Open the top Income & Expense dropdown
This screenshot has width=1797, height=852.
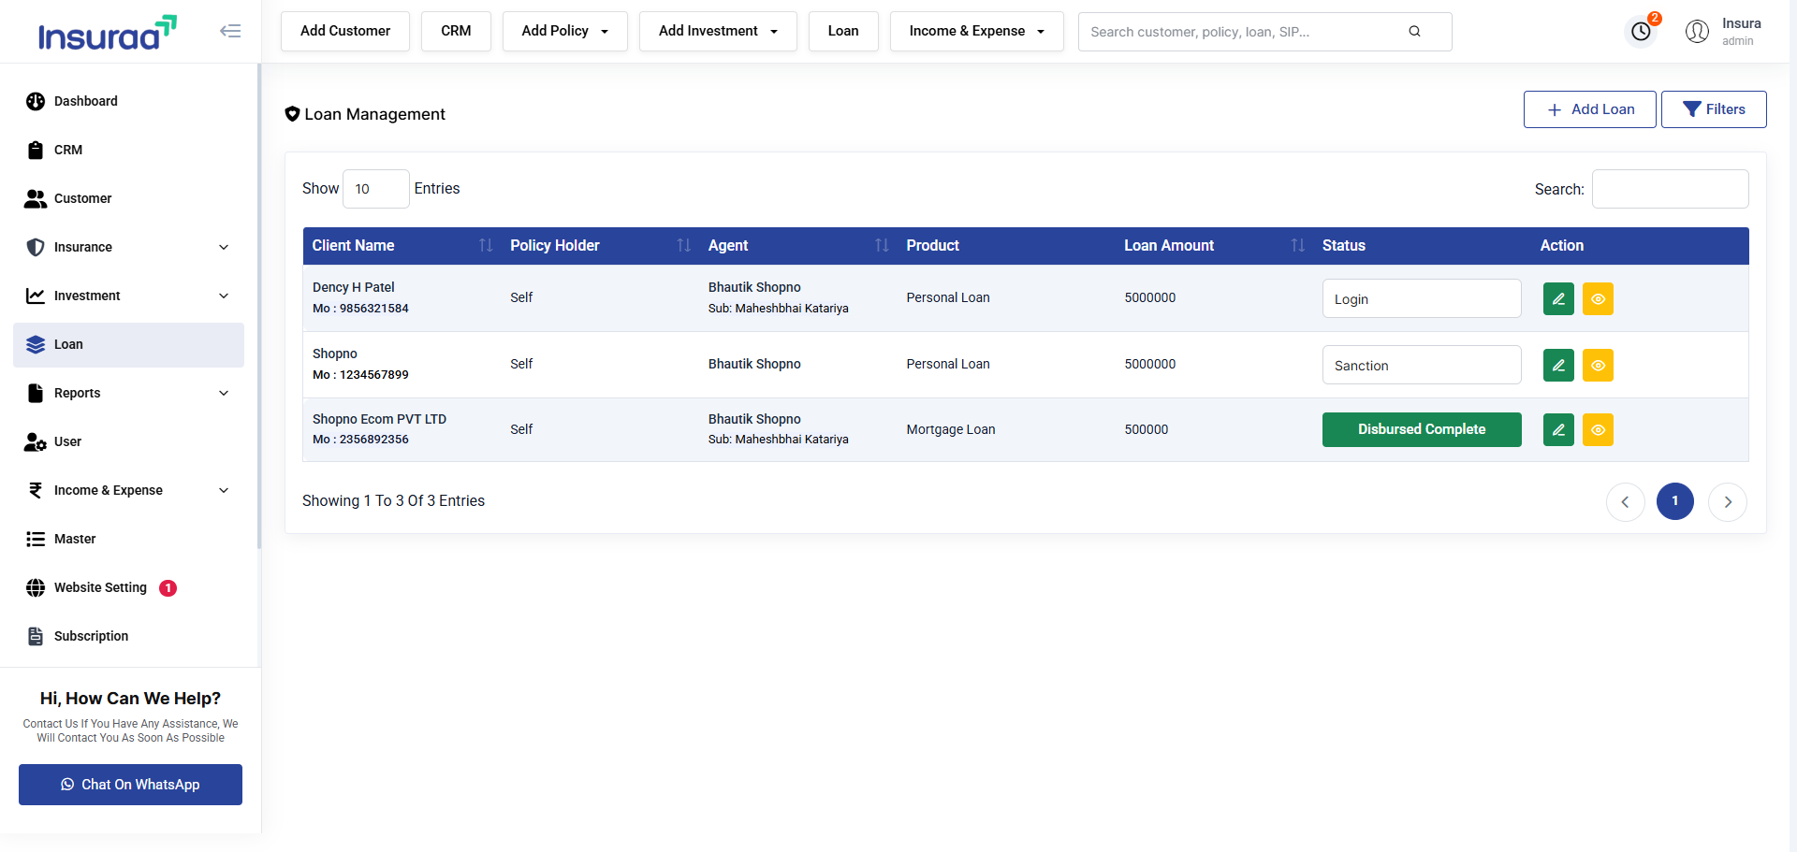point(976,31)
